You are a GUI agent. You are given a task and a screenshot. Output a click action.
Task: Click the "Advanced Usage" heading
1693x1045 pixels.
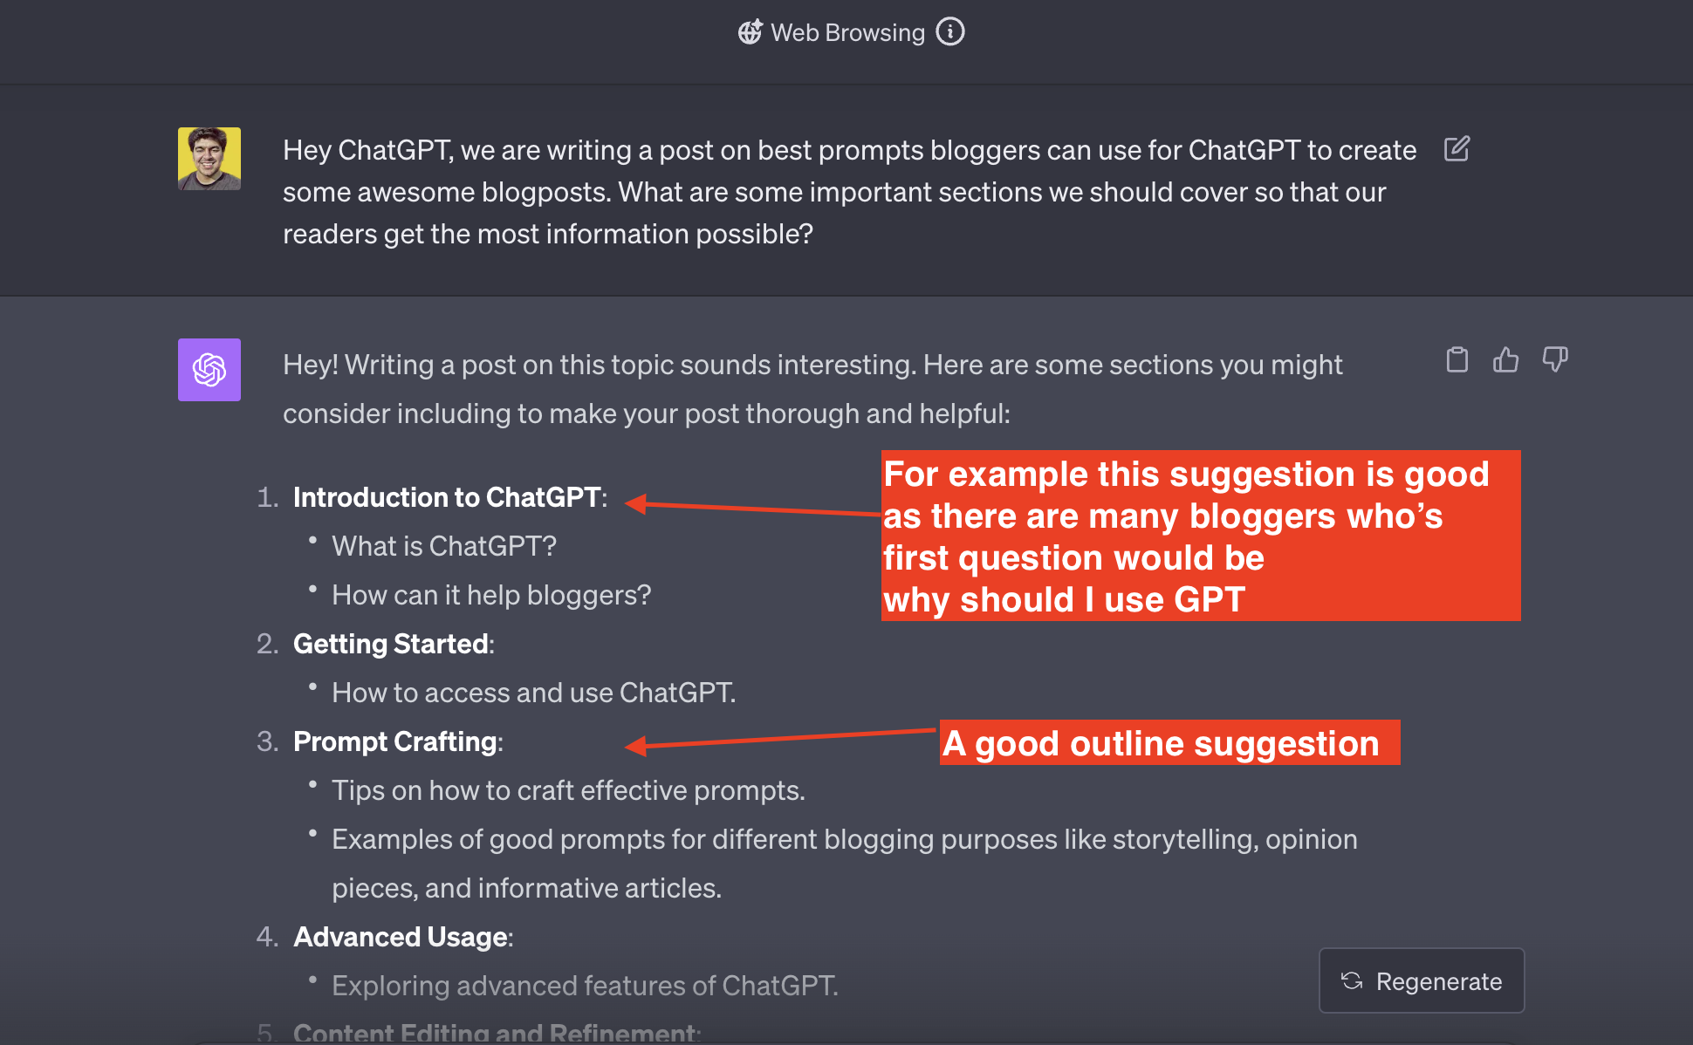point(401,937)
